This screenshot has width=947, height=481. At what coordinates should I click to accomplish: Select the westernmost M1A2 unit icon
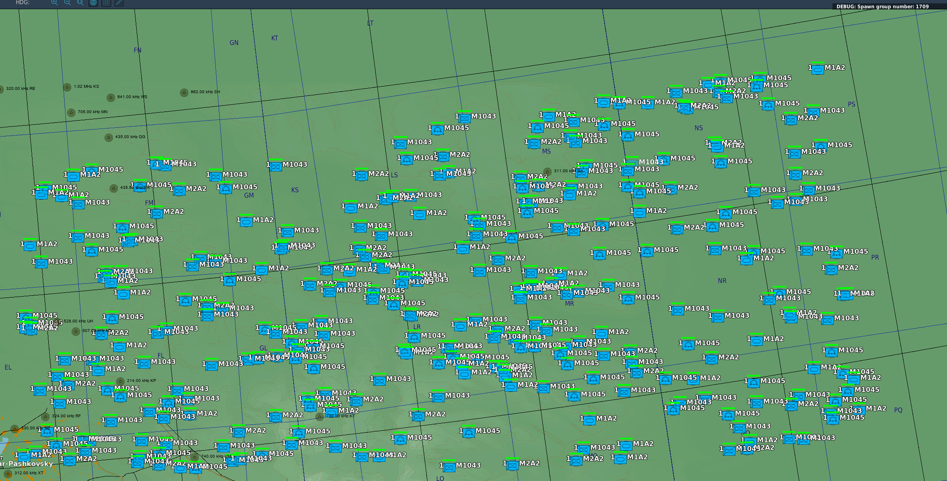24,456
